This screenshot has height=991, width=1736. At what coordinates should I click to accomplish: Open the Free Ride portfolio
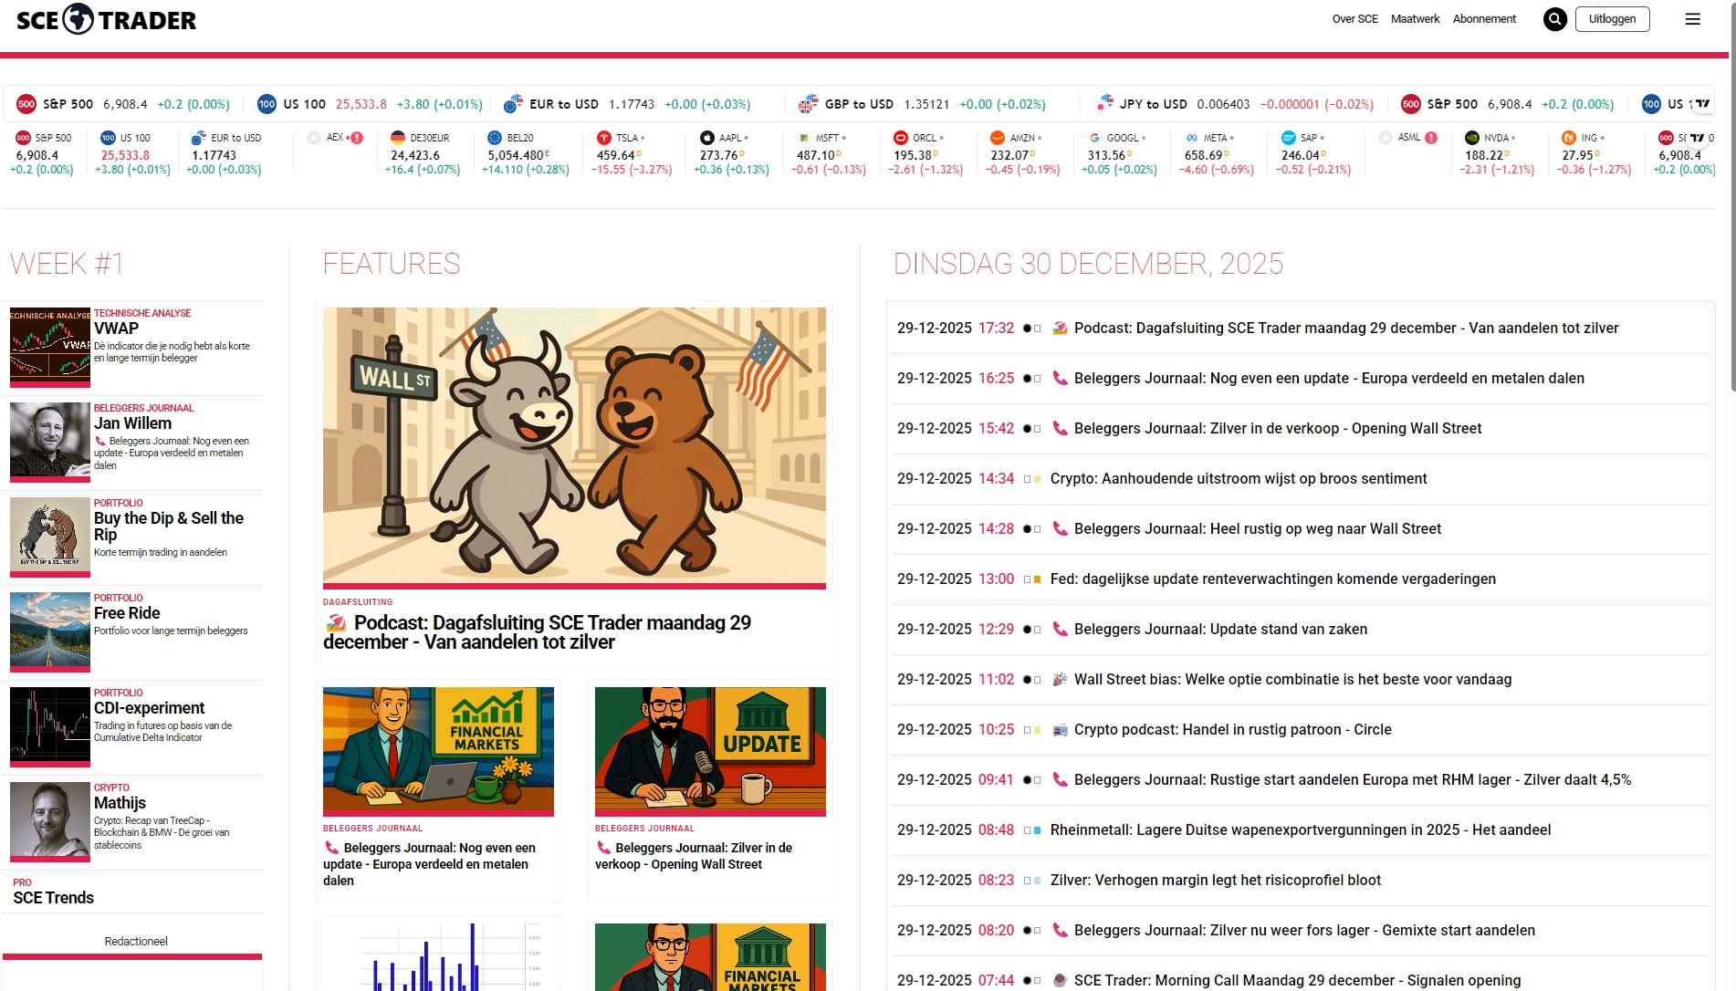(x=127, y=613)
